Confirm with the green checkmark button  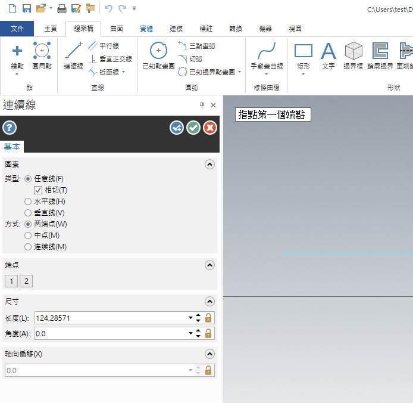pos(193,128)
